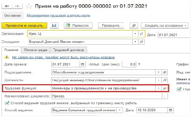Screen dimensions: 192x120
Task: Open Трудовая функция record via open icon
Action: tap(165, 88)
